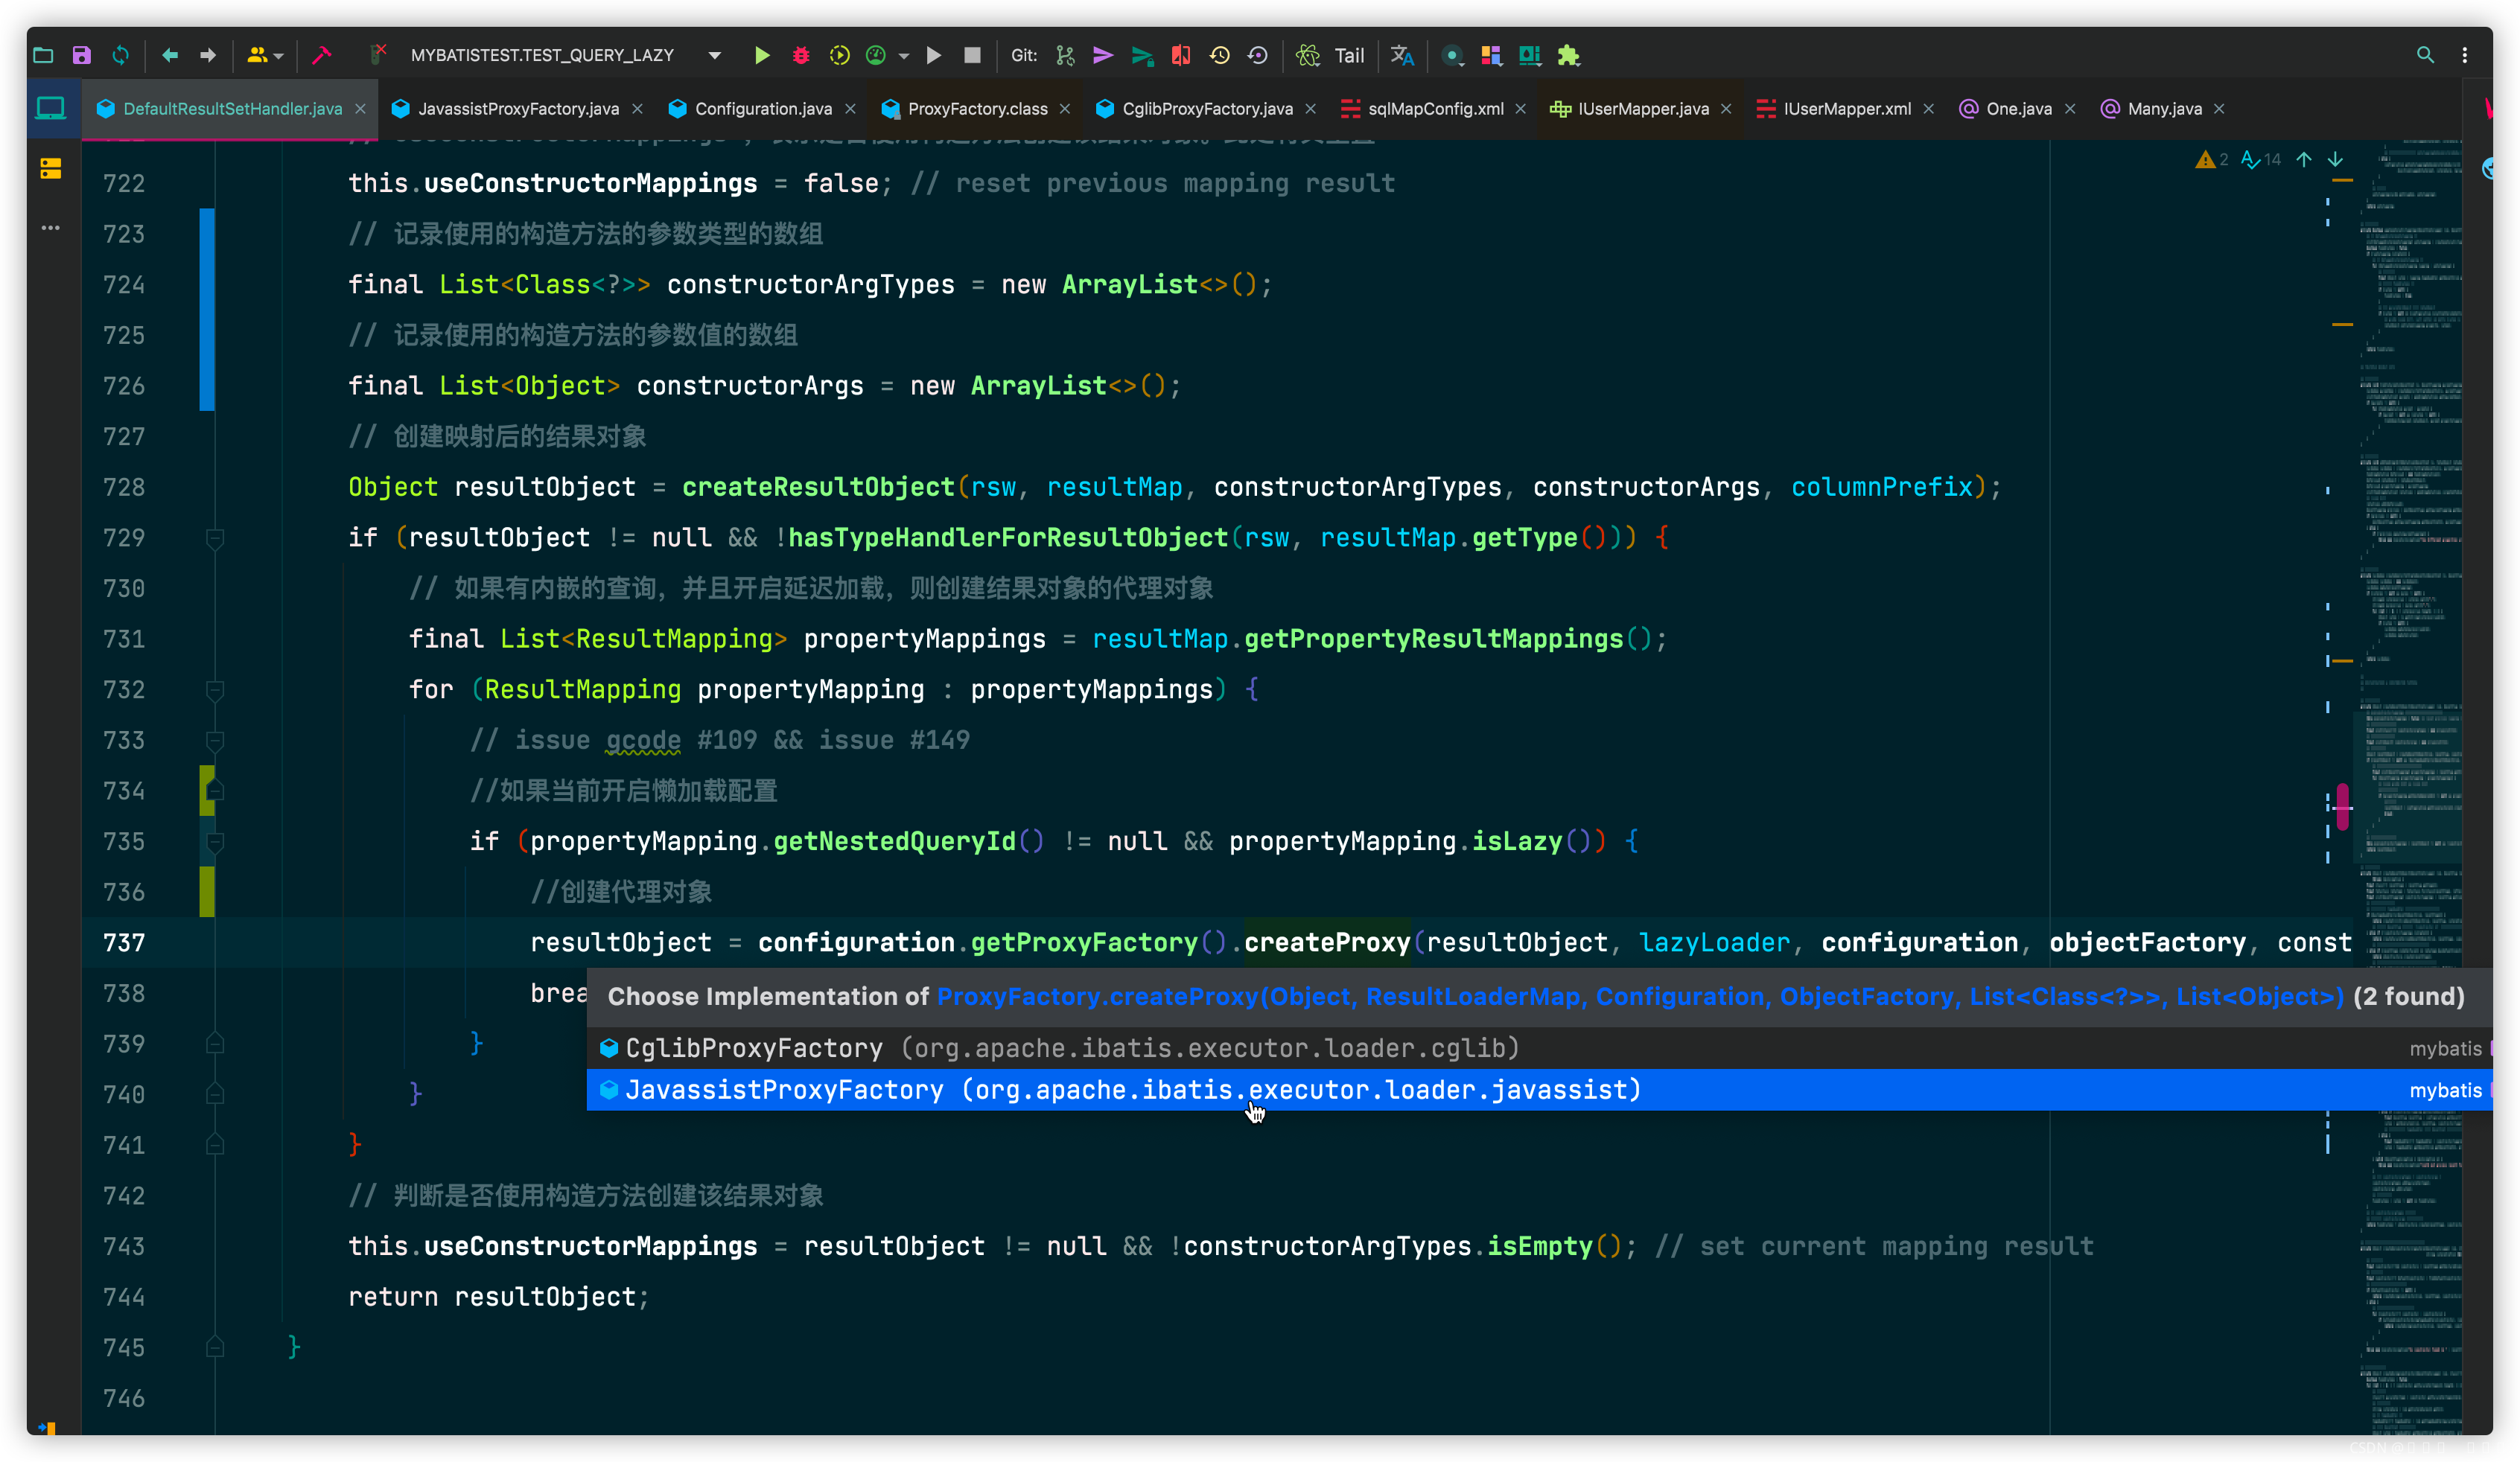Open the run configuration dropdown arrow
The height and width of the screenshot is (1462, 2520).
714,55
